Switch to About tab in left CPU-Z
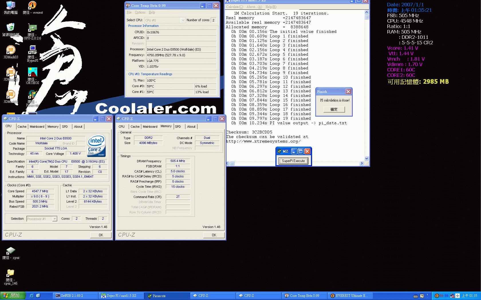481x300 pixels. tap(78, 127)
